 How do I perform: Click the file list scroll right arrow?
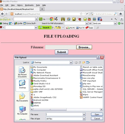point(101,110)
